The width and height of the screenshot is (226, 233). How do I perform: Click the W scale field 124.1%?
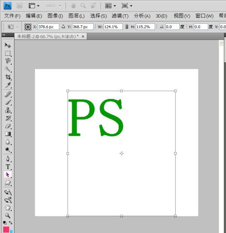113,27
